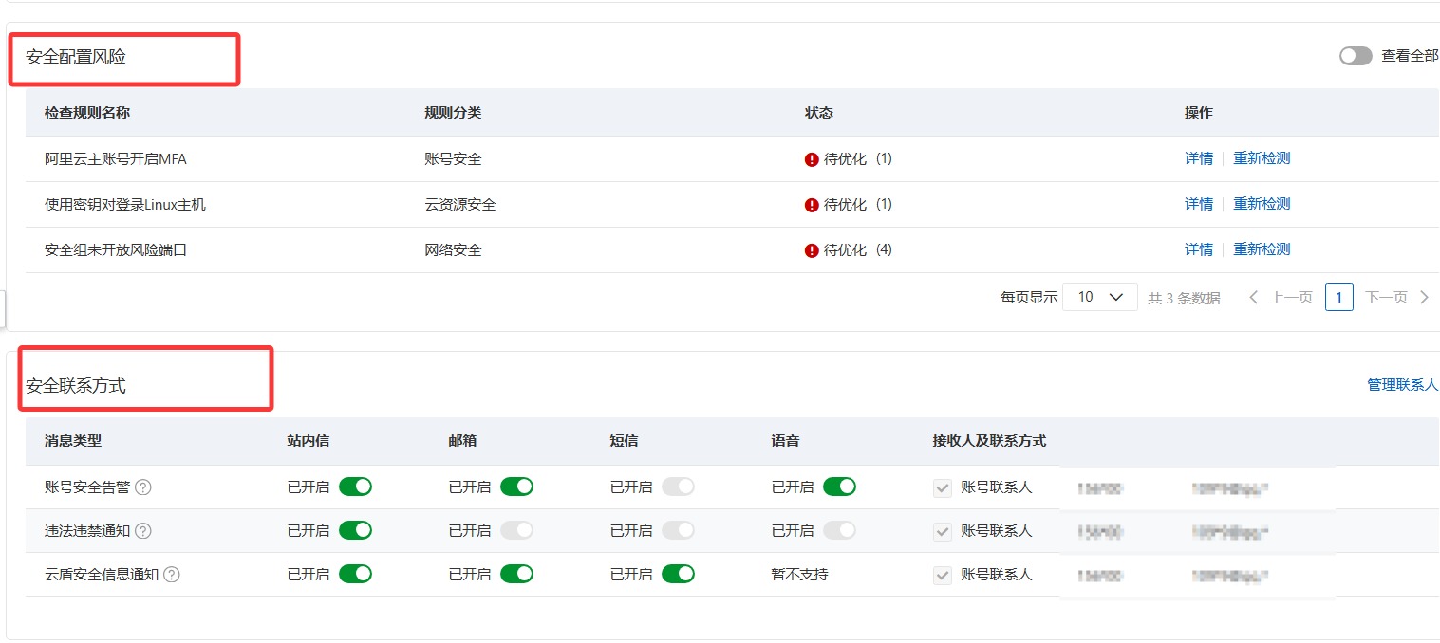
Task: Enable the 查看全部 toggle switch
Action: coord(1356,56)
